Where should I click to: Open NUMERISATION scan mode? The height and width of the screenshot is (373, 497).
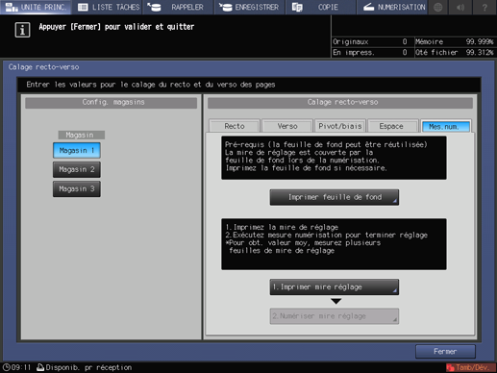[x=392, y=7]
